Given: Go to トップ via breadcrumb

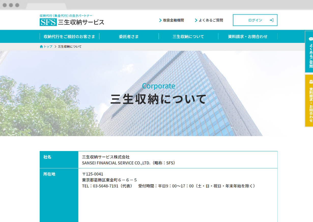Looking at the screenshot, I should (x=48, y=46).
